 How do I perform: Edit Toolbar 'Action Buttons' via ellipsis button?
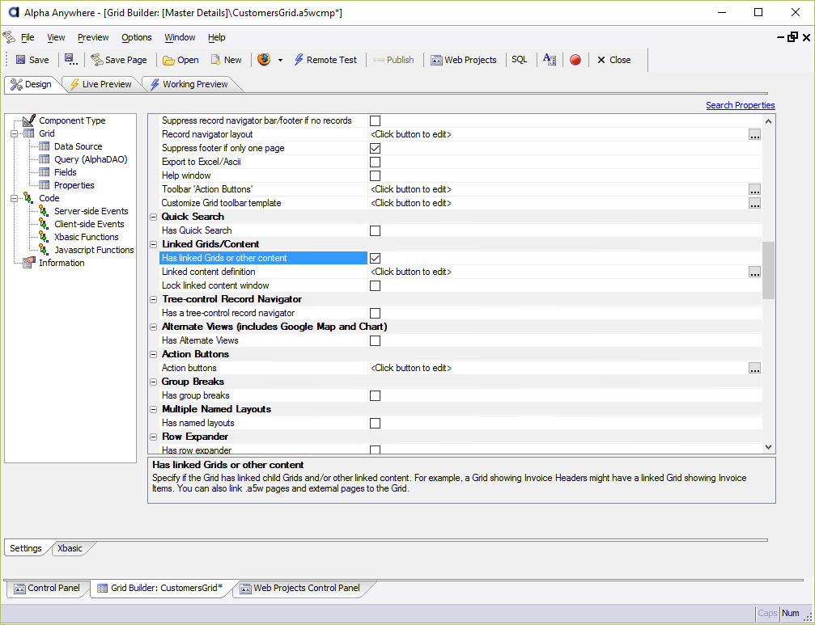755,189
